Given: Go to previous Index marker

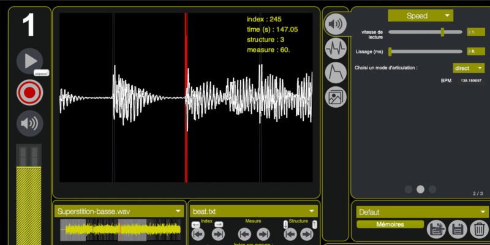Looking at the screenshot, I should 198,234.
